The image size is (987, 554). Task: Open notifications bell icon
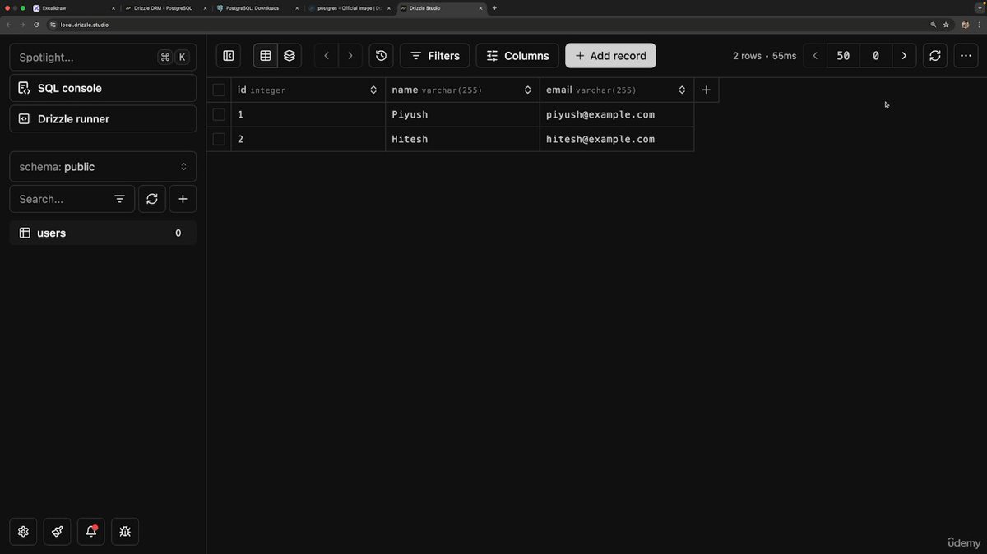coord(90,532)
